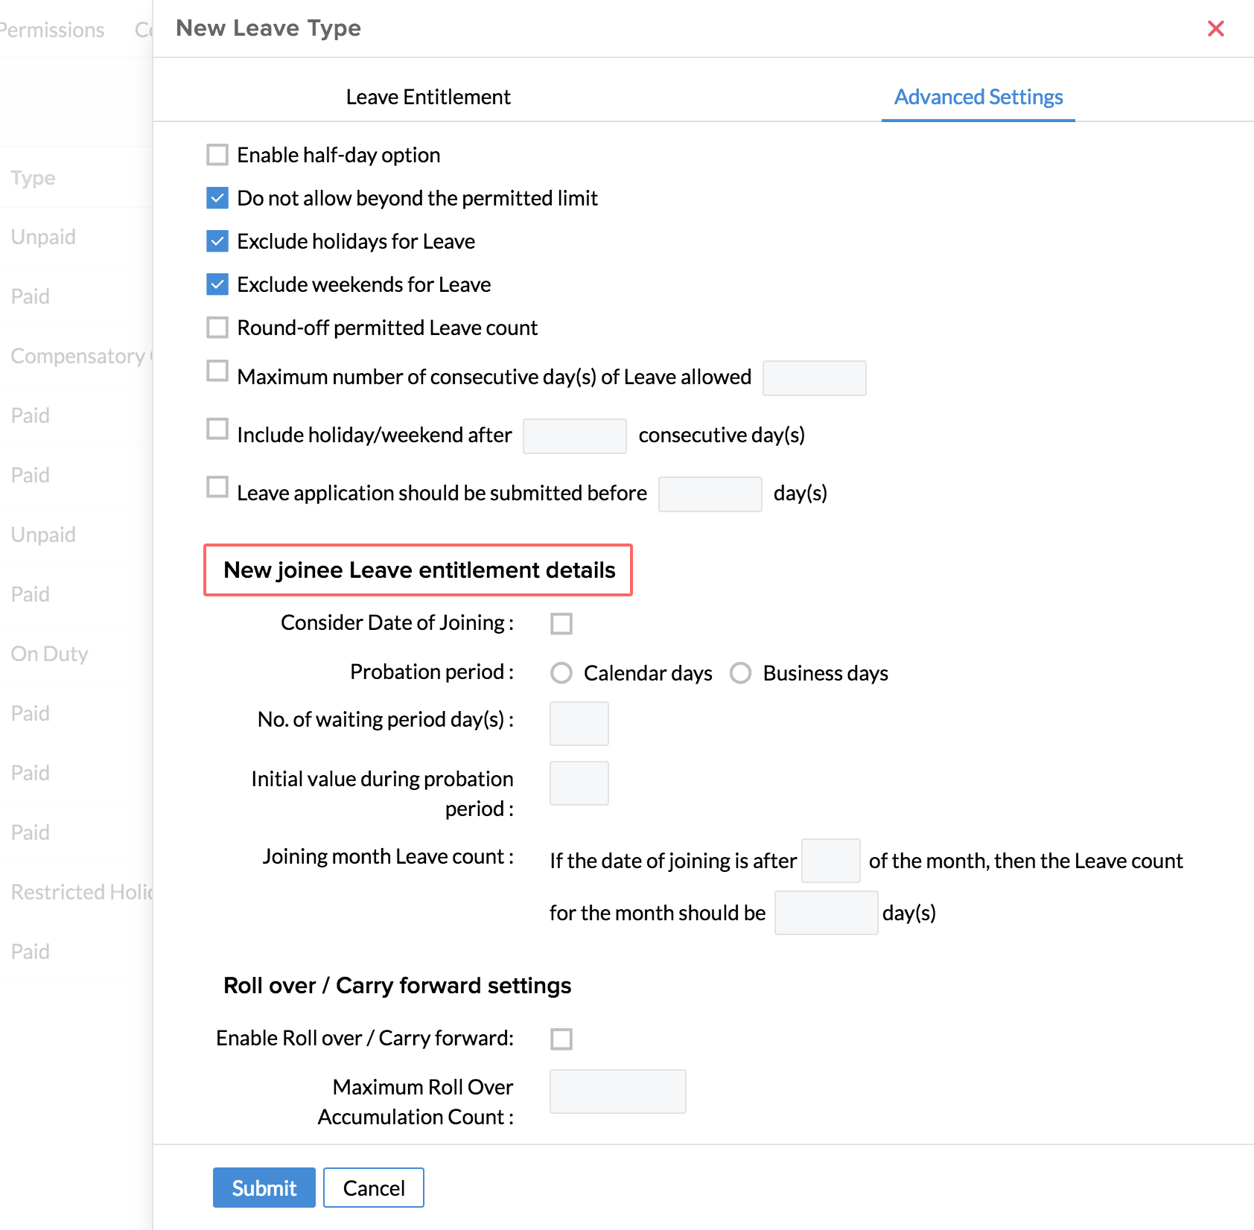This screenshot has height=1230, width=1254.
Task: Disable Exclude holidays for Leave
Action: pyautogui.click(x=217, y=241)
